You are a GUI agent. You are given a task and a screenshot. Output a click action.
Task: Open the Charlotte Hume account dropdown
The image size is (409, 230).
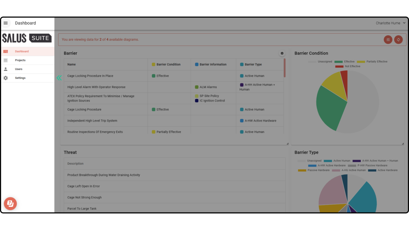391,23
